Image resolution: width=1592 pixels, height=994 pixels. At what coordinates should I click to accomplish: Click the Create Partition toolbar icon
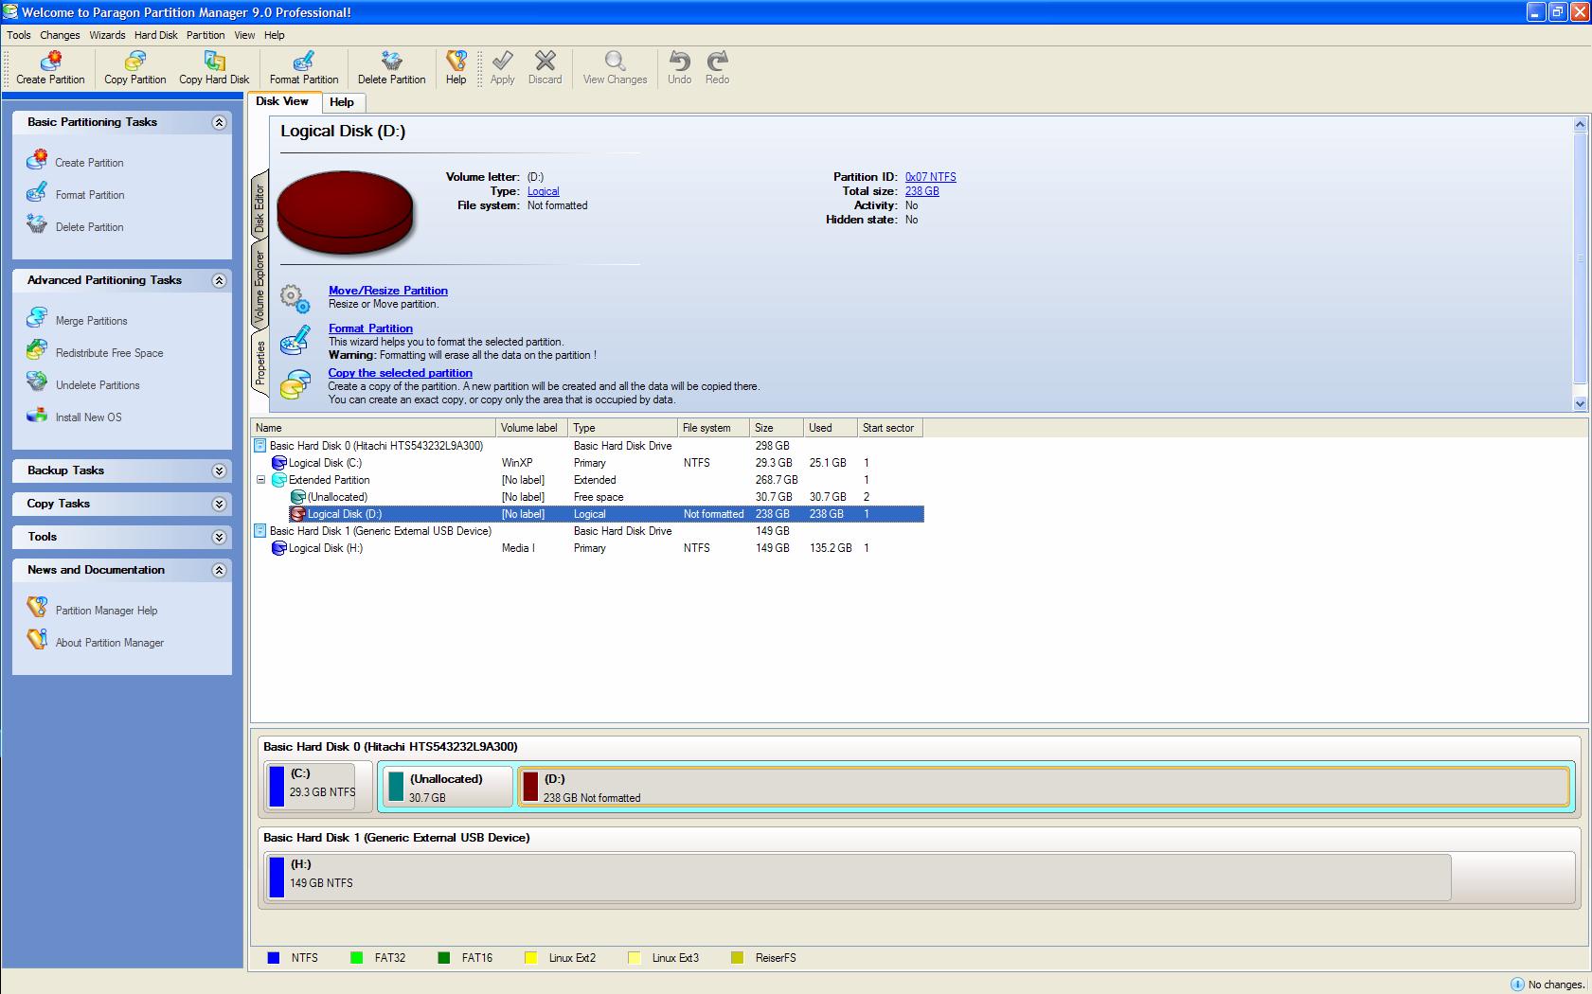click(x=50, y=68)
